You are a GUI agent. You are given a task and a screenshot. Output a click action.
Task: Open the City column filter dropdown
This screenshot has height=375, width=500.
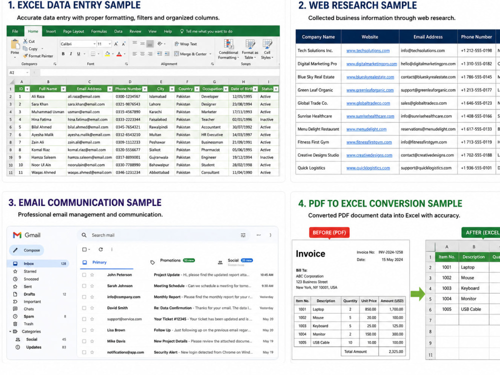(x=172, y=89)
